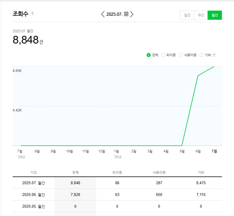Click the 12월 axis label
This screenshot has height=216, width=234.
click(102, 151)
